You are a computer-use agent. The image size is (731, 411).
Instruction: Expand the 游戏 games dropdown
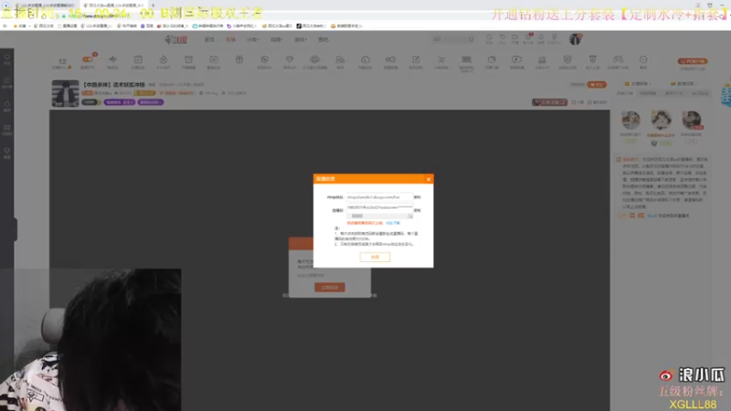click(x=301, y=39)
